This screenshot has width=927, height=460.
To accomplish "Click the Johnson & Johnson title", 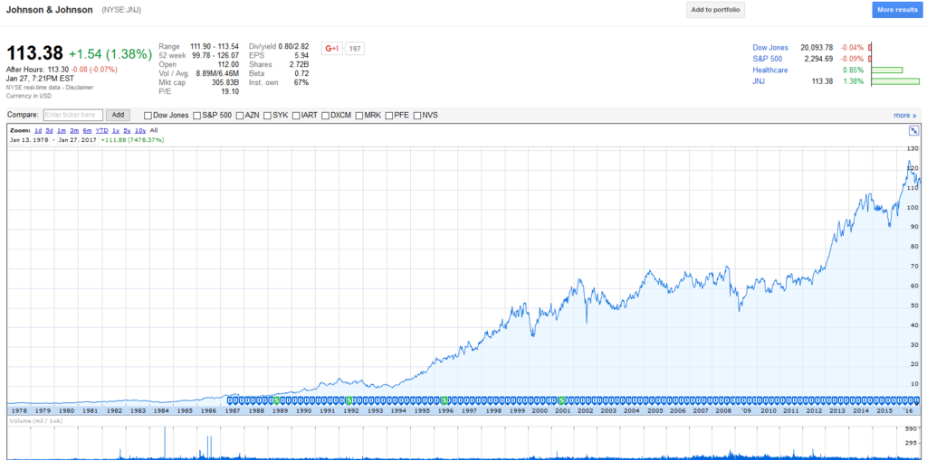I will [49, 10].
